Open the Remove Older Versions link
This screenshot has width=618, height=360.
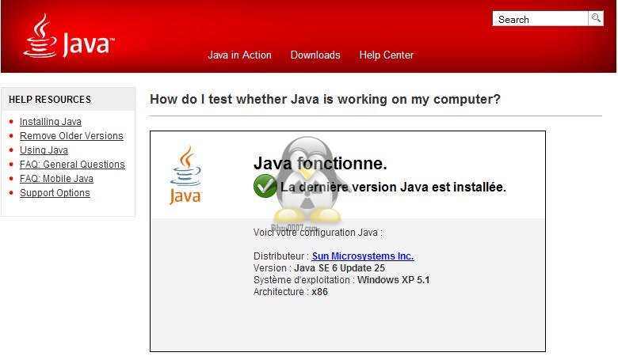click(71, 136)
